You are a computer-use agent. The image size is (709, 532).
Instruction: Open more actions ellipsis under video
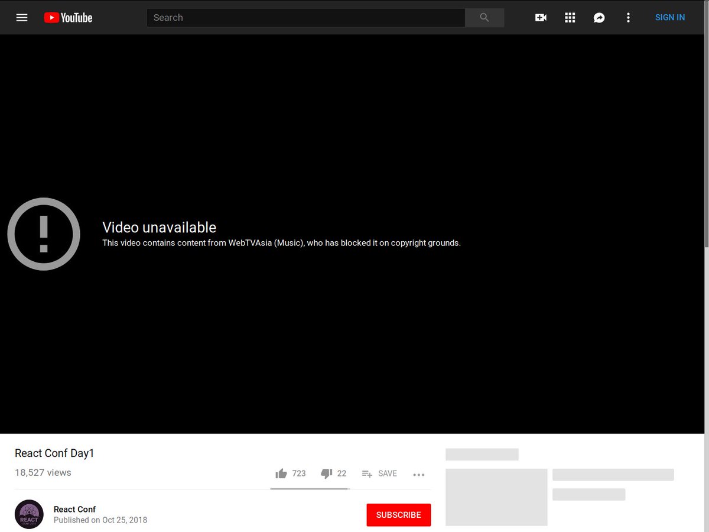tap(419, 474)
